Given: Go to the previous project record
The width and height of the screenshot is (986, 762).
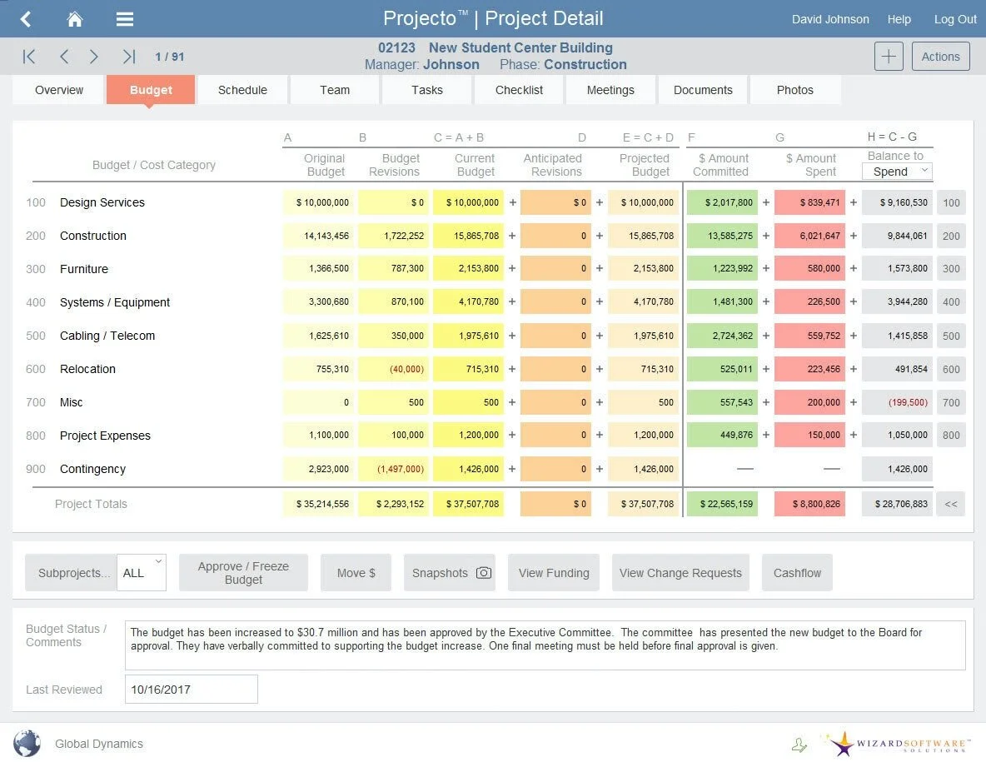Looking at the screenshot, I should (x=64, y=57).
